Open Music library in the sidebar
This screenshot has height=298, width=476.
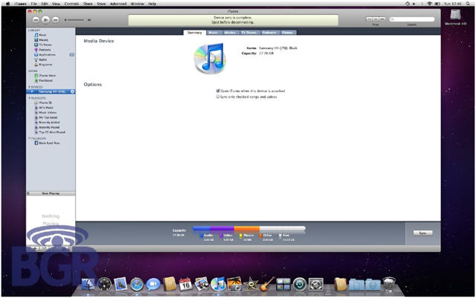(x=42, y=34)
